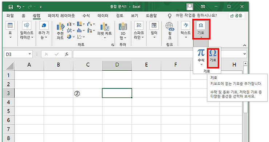Viewport: 269px width, 142px height.
Task: Click the fx Insert Function icon
Action: click(67, 54)
